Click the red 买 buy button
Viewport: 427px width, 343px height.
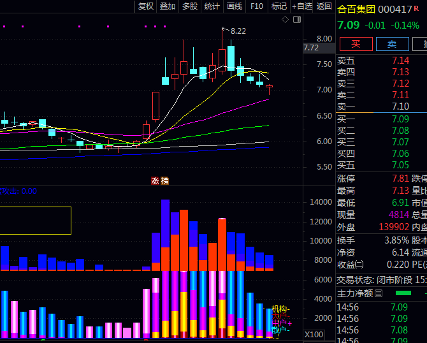click(x=356, y=44)
